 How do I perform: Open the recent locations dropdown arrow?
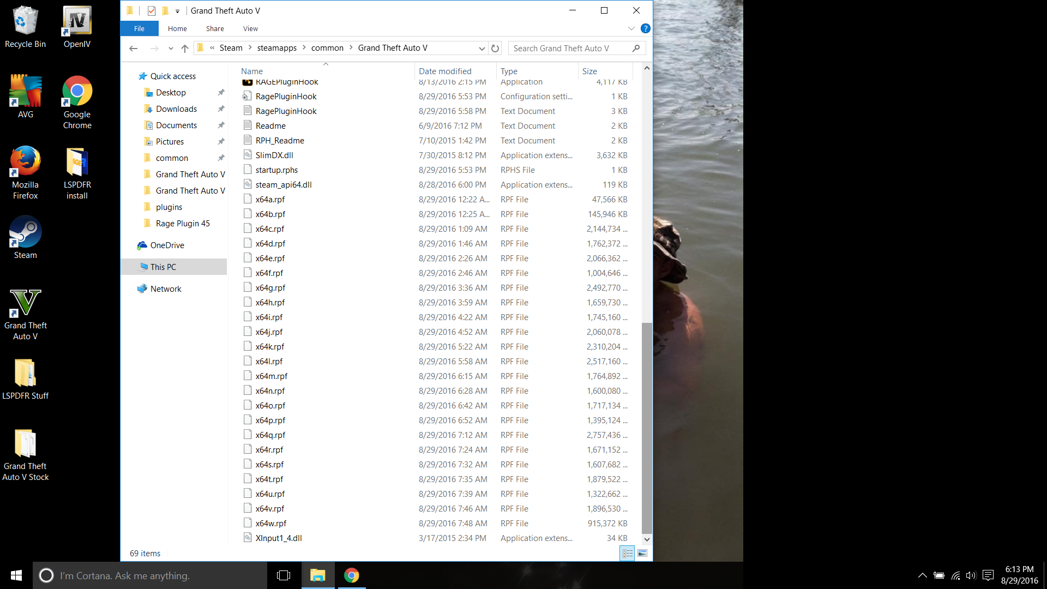pyautogui.click(x=171, y=48)
